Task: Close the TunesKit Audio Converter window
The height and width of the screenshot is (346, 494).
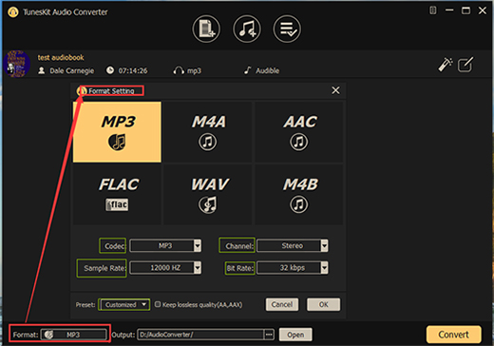Action: click(483, 10)
